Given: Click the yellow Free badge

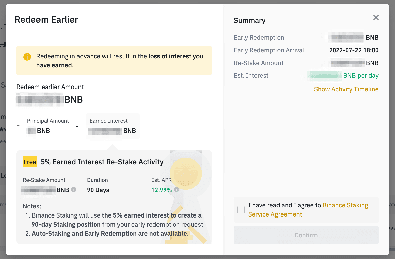Looking at the screenshot, I should 30,162.
